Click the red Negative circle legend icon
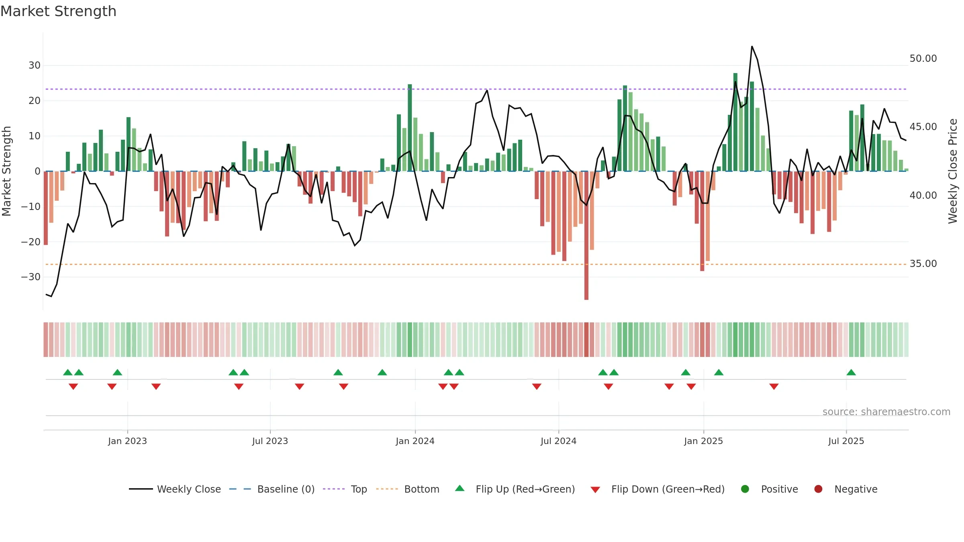 818,489
